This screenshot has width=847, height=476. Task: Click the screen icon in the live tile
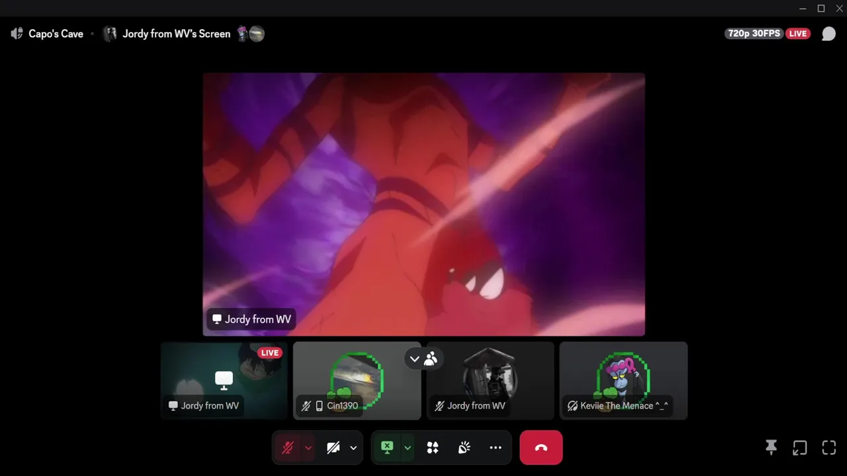(224, 379)
